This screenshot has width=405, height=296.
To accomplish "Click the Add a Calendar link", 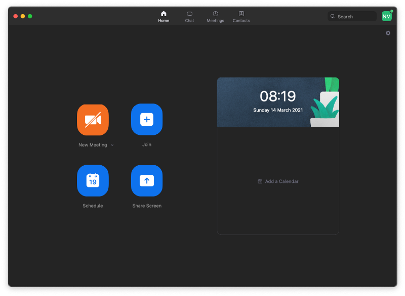I will (278, 181).
